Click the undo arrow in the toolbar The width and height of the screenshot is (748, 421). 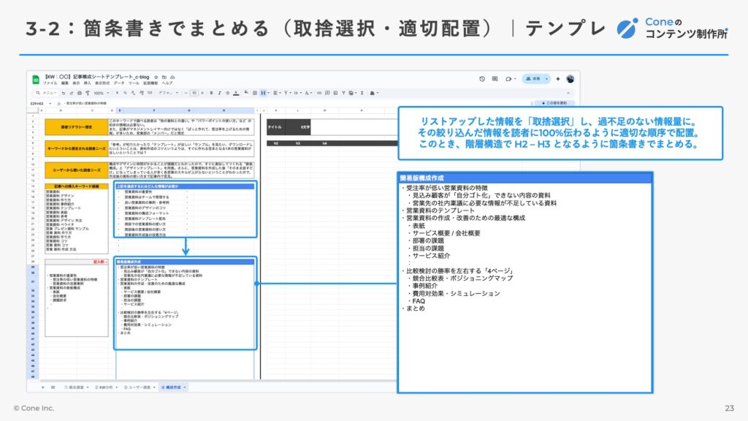[64, 93]
